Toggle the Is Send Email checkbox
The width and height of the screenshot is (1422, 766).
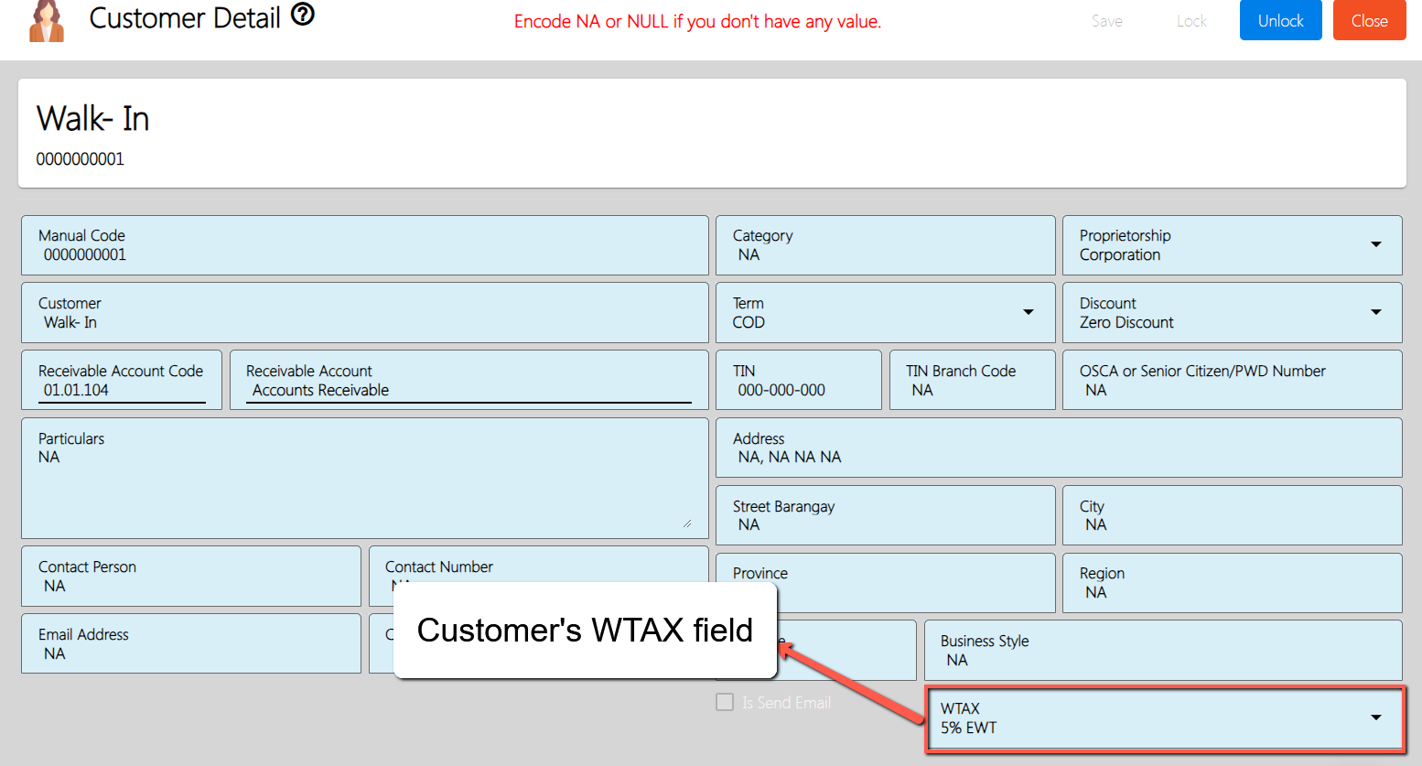(x=725, y=702)
